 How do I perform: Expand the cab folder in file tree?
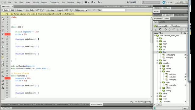coord(161,66)
